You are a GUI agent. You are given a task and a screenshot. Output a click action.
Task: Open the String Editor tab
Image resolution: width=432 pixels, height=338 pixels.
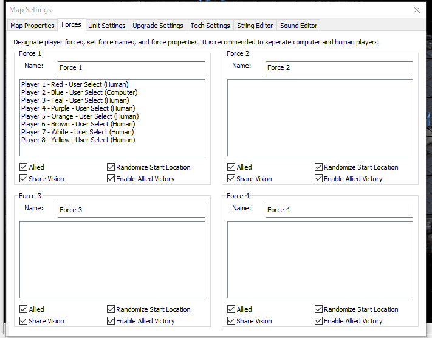[x=255, y=26]
